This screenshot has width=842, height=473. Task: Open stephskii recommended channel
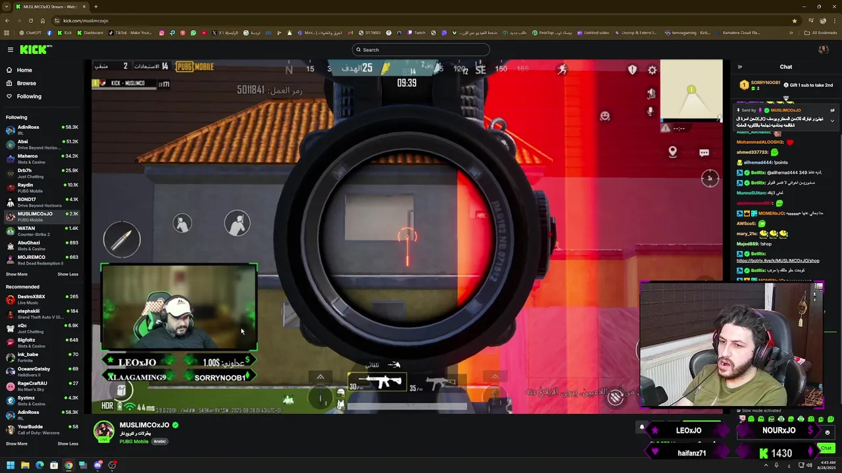(41, 314)
